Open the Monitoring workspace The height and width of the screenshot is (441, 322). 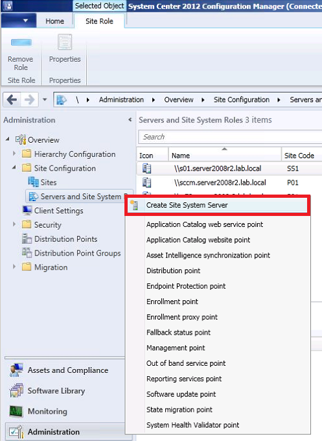pos(65,411)
